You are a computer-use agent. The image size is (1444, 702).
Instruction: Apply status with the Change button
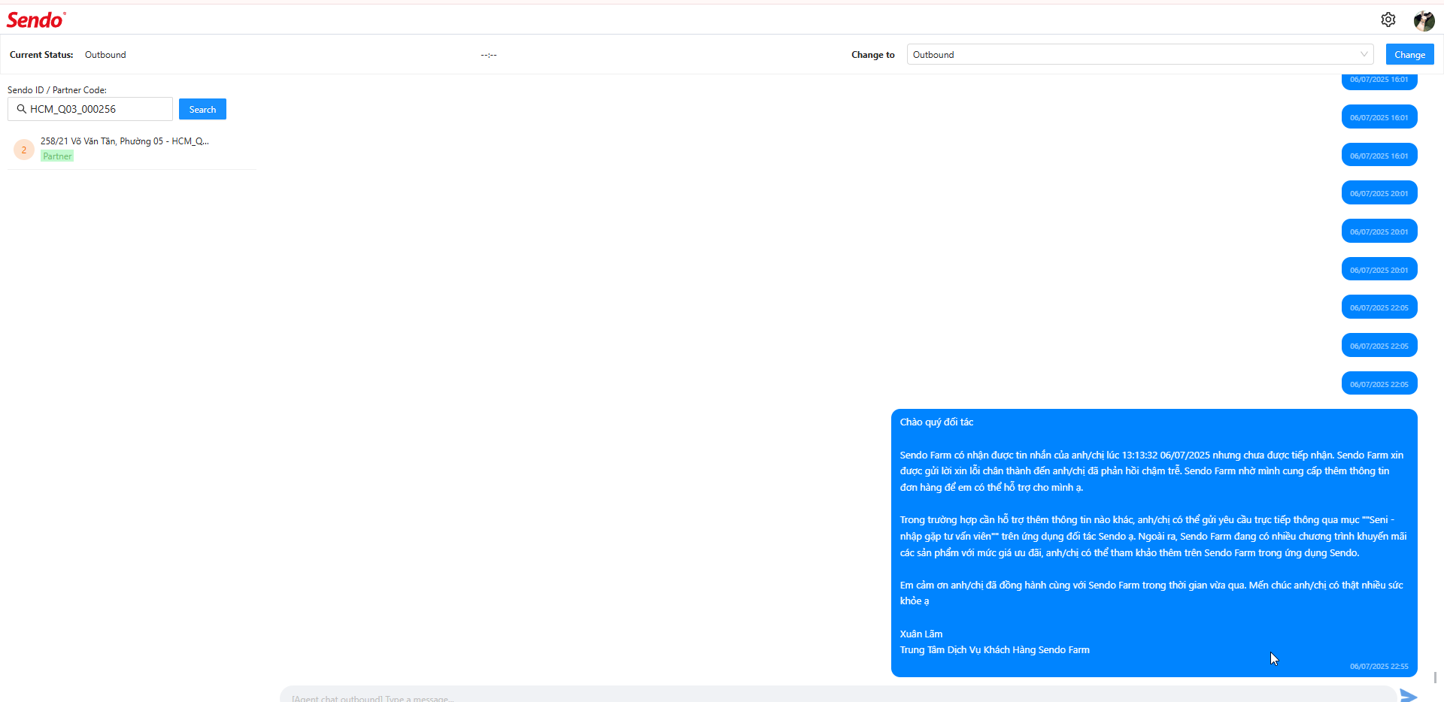click(1409, 54)
